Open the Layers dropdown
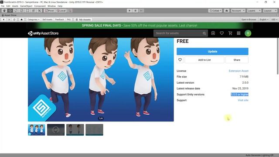 coord(254,10)
